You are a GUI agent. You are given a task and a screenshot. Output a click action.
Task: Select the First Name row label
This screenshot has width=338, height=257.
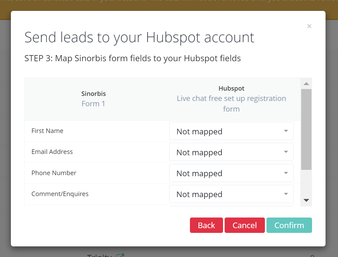[47, 131]
